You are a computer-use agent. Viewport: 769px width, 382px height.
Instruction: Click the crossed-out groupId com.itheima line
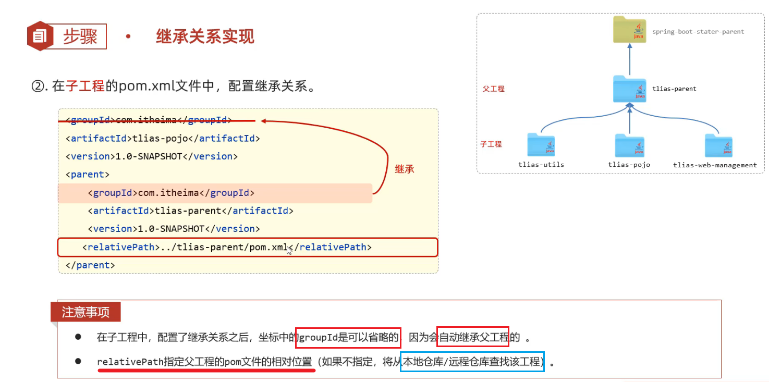click(149, 120)
